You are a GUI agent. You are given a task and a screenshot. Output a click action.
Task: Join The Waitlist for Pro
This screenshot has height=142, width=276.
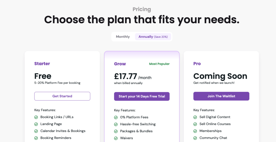(221, 96)
